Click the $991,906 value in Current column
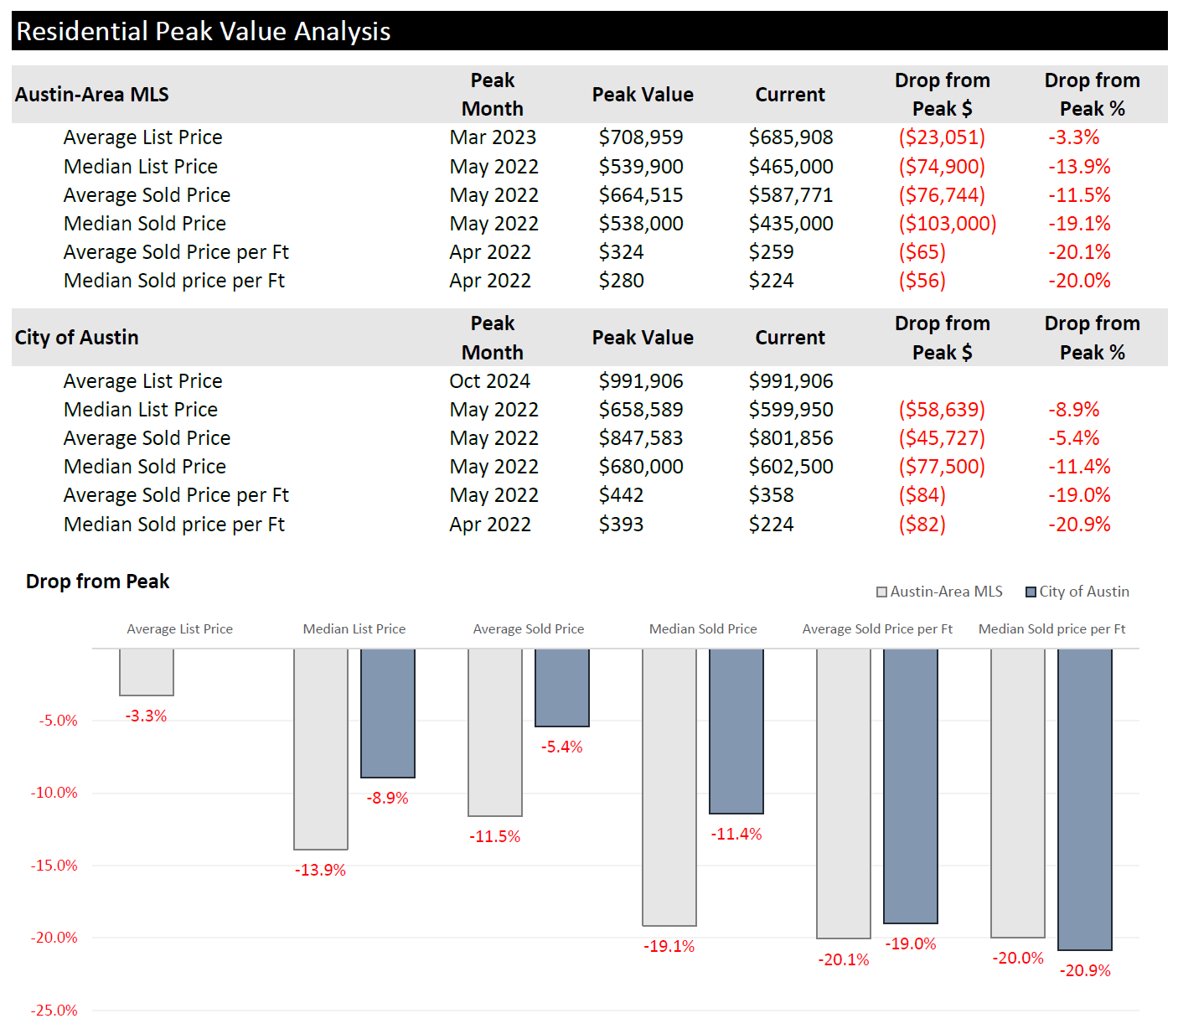 791,381
